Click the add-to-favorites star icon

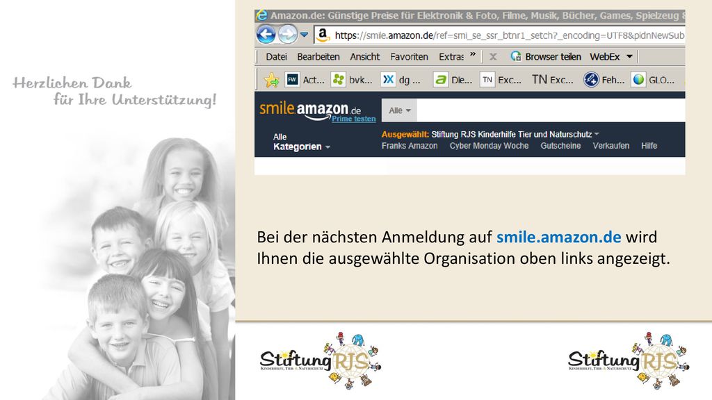pos(272,80)
